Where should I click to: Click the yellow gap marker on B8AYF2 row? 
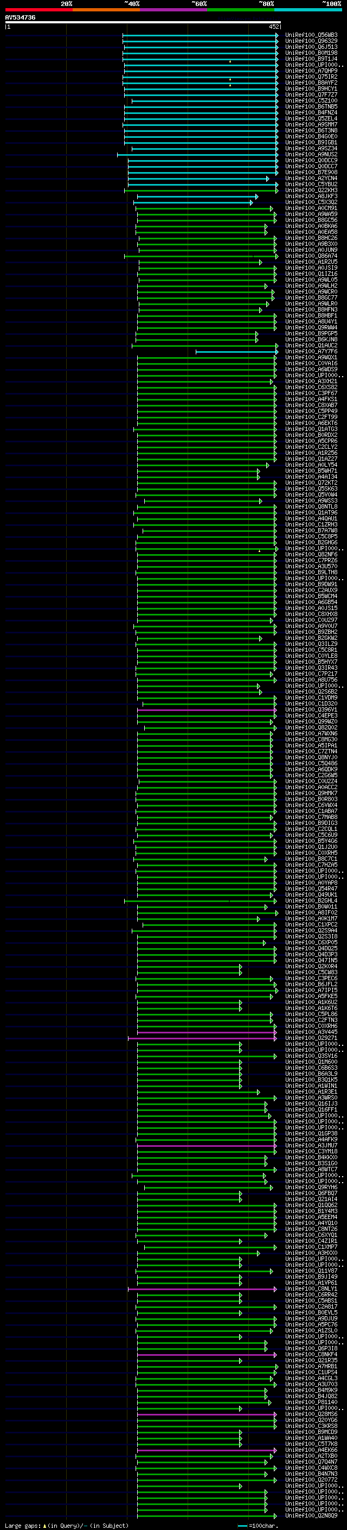click(x=230, y=85)
